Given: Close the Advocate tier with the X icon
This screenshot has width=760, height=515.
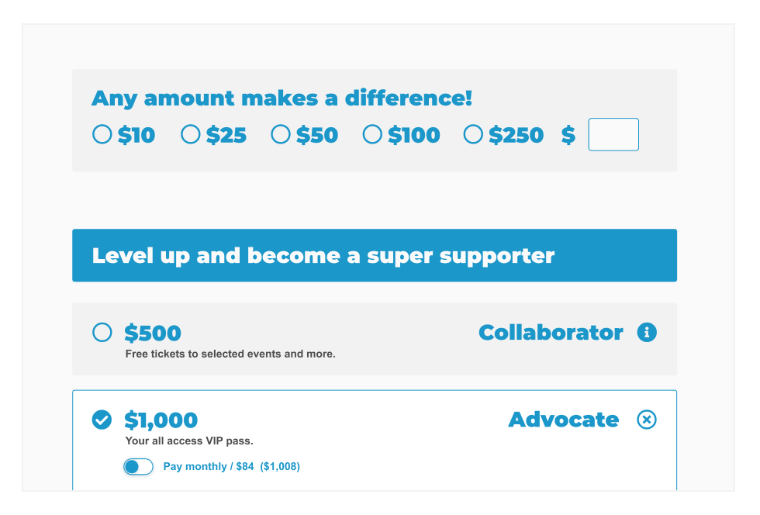Looking at the screenshot, I should coord(647,420).
